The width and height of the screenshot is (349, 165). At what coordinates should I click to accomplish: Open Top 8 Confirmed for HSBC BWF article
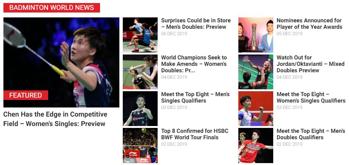tap(195, 134)
